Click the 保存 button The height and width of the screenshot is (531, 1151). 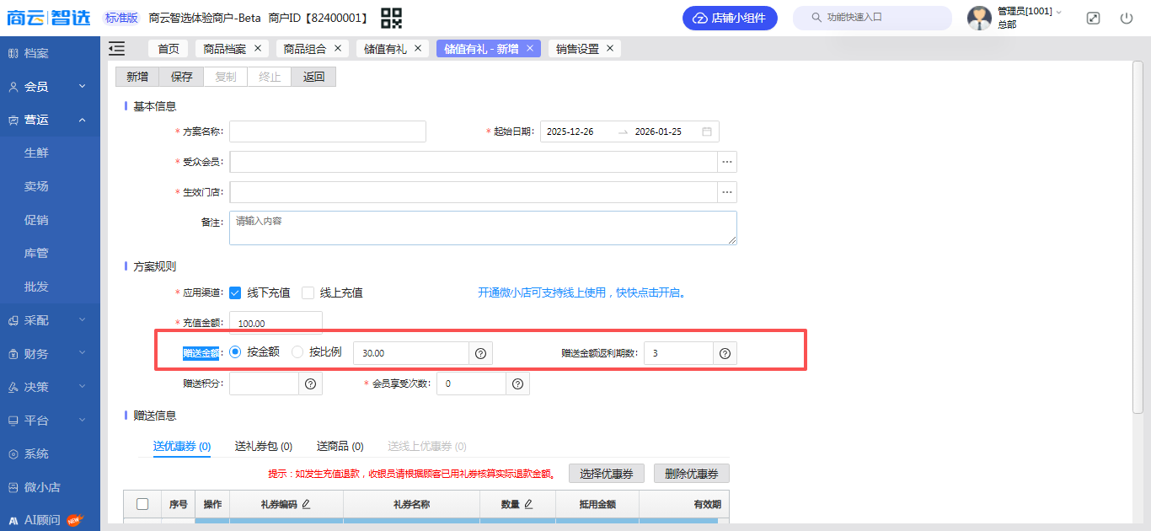pos(182,77)
